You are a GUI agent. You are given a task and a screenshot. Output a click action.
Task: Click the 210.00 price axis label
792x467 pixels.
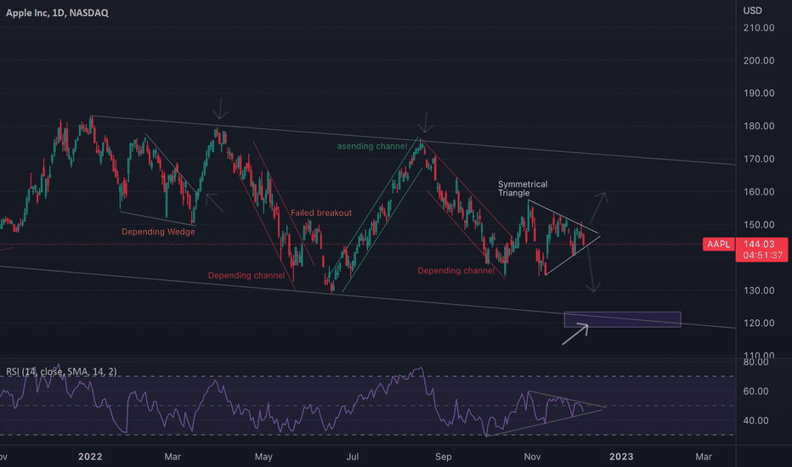[759, 28]
